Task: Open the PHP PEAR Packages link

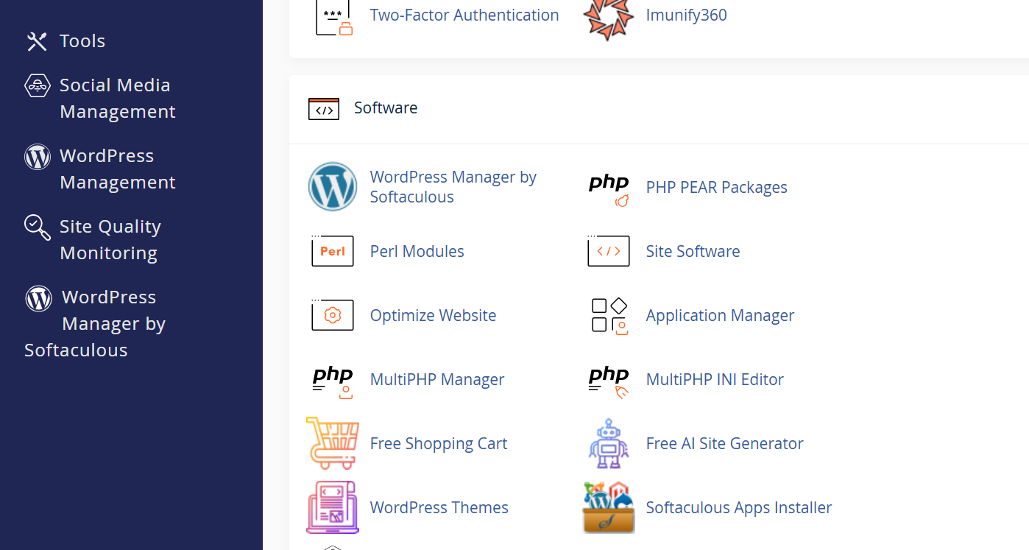Action: pyautogui.click(x=716, y=187)
